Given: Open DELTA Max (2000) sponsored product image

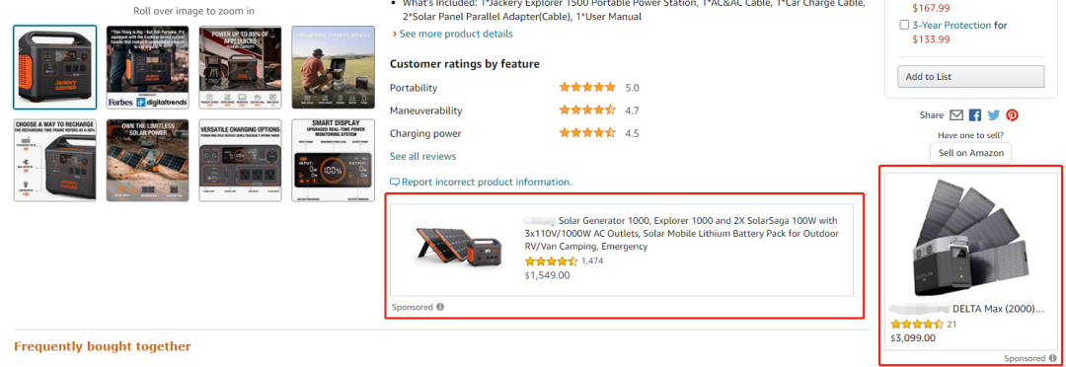Looking at the screenshot, I should [970, 237].
